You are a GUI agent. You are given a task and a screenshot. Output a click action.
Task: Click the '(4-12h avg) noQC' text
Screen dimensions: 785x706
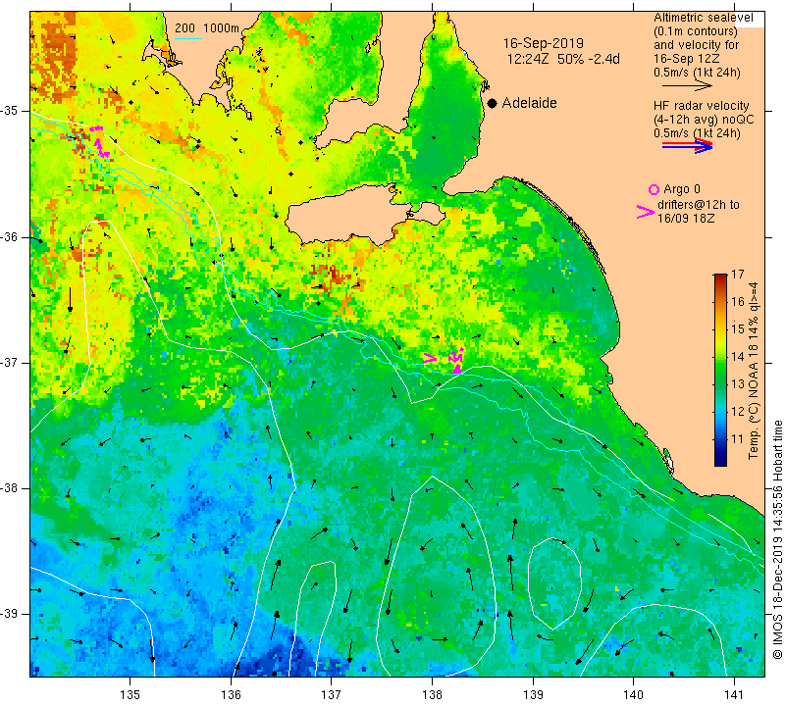tap(704, 120)
